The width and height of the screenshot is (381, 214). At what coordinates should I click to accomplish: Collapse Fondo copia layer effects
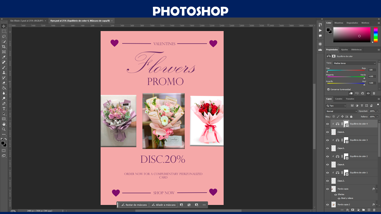point(377,189)
